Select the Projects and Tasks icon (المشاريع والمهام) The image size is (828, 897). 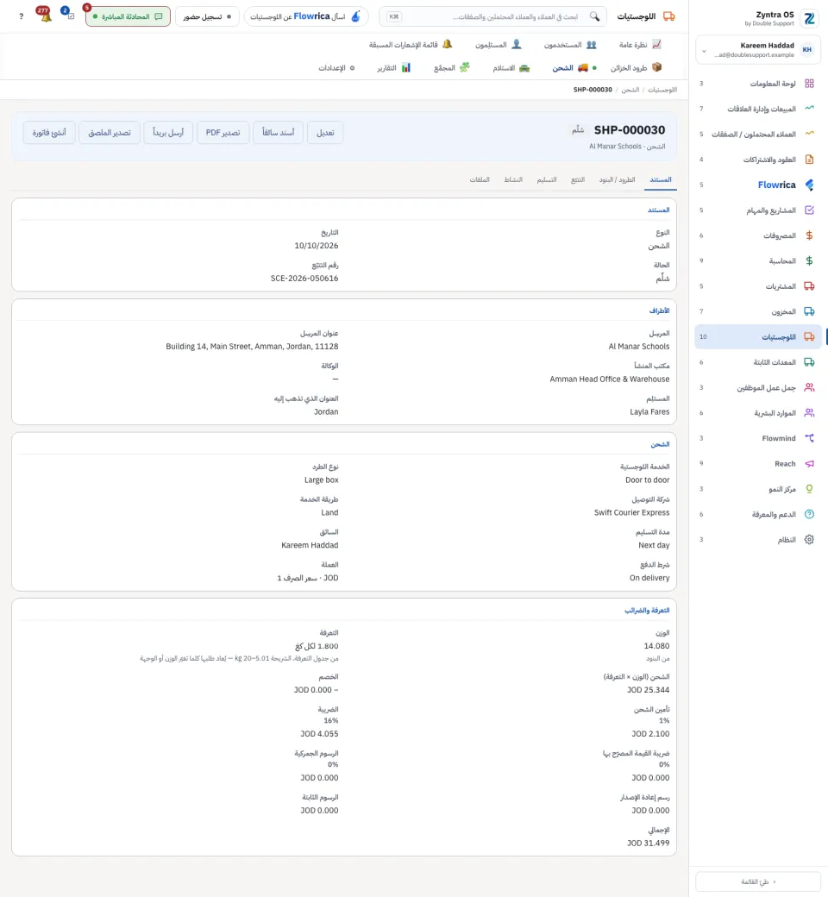click(x=809, y=210)
